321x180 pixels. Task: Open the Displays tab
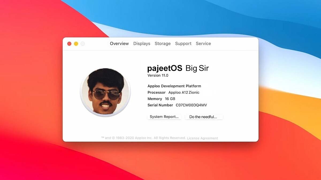(x=142, y=43)
